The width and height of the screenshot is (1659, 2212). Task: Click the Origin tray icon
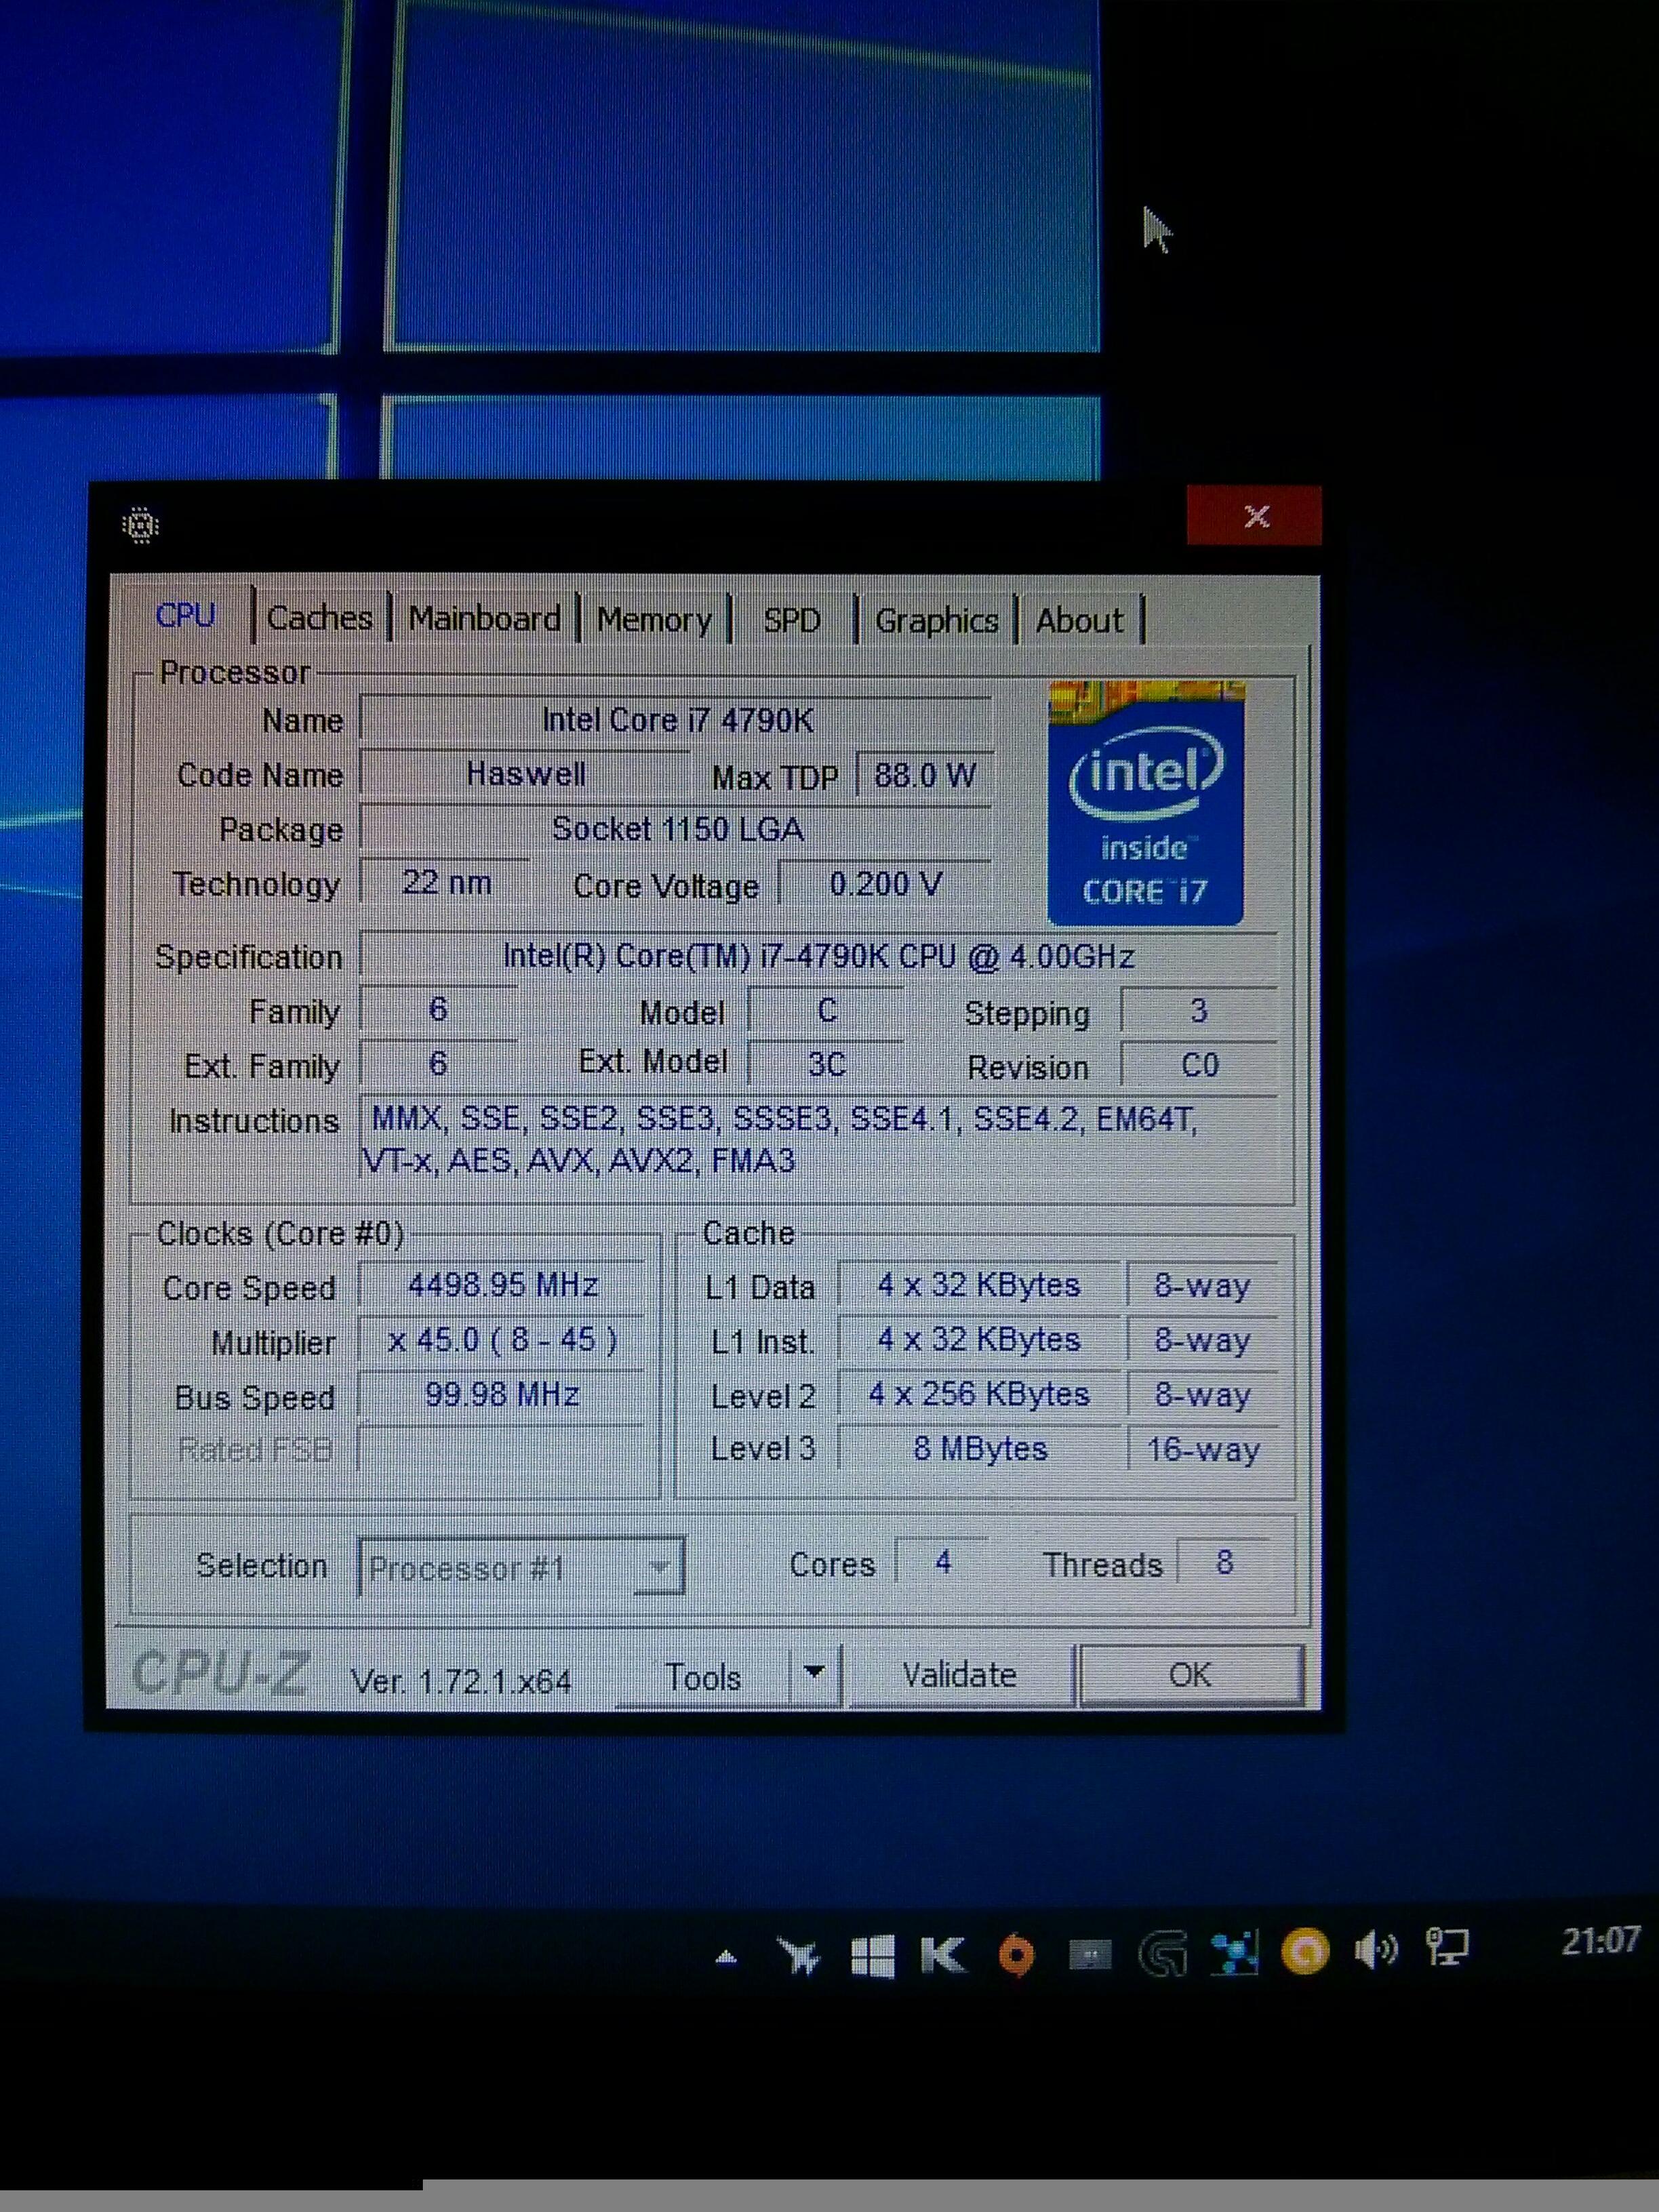1016,1953
